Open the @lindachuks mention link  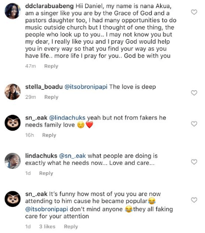(67, 118)
